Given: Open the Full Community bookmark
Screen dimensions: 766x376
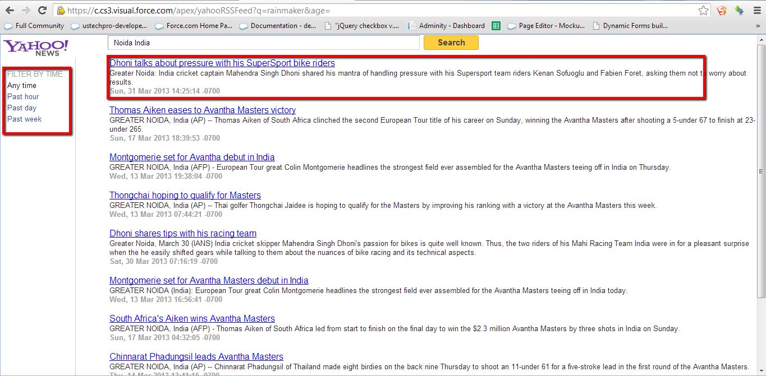Looking at the screenshot, I should pos(34,26).
